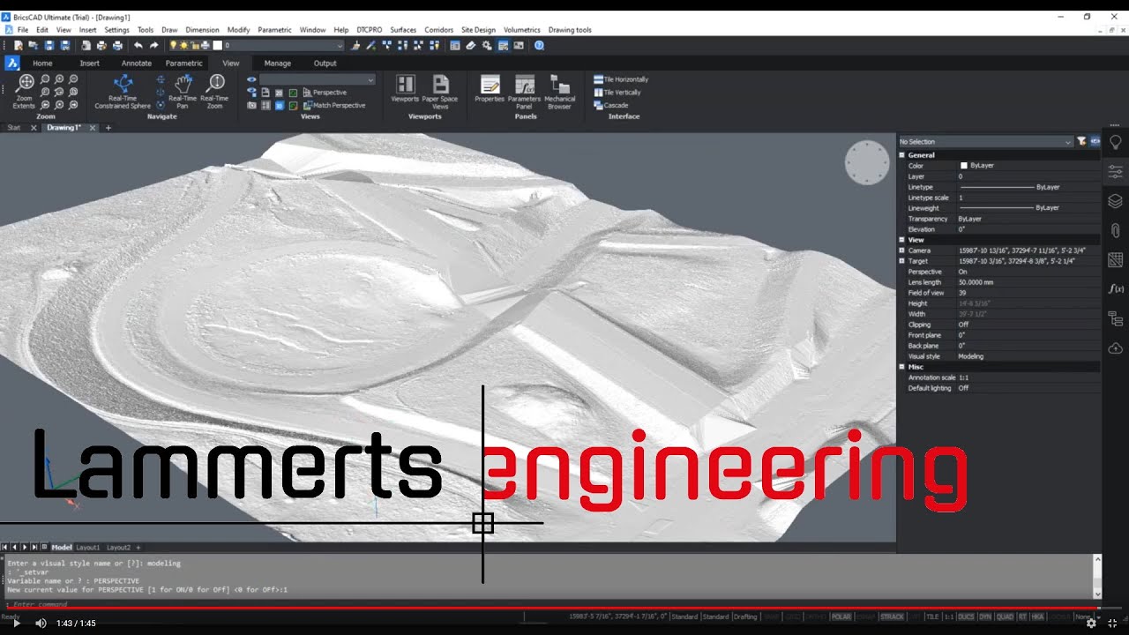Open the Parameters Panel
Image resolution: width=1129 pixels, height=635 pixels.
(x=524, y=92)
